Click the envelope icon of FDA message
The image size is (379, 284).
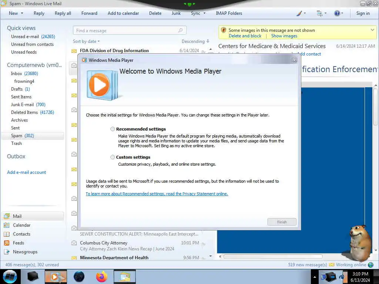click(x=74, y=51)
